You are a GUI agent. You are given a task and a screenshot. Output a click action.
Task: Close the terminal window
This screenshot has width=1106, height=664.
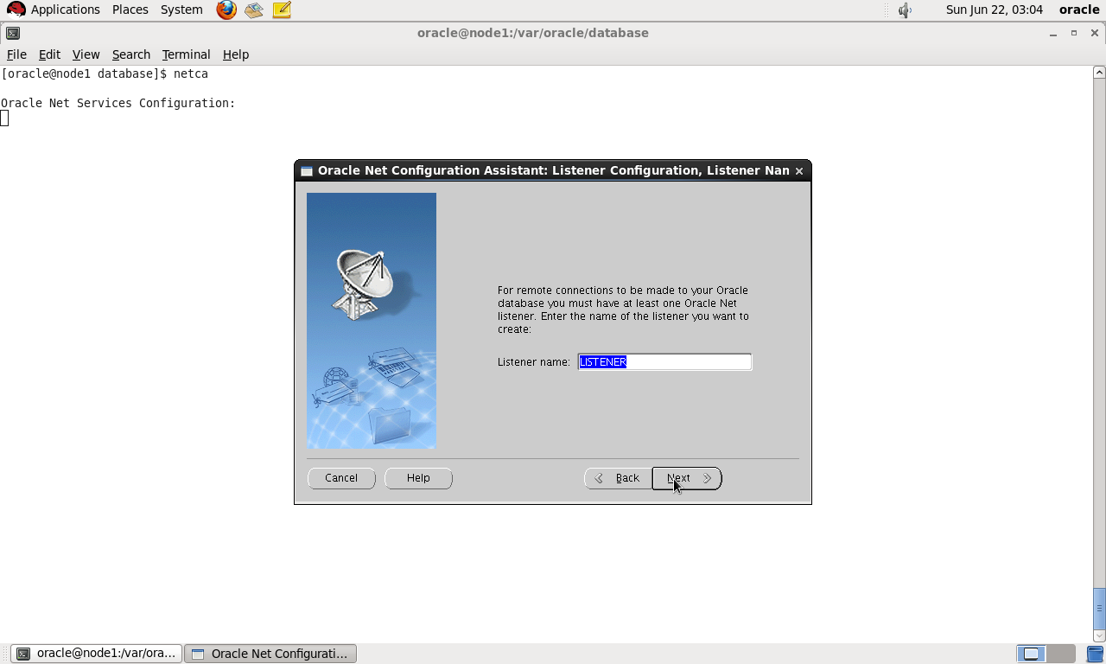point(1096,33)
